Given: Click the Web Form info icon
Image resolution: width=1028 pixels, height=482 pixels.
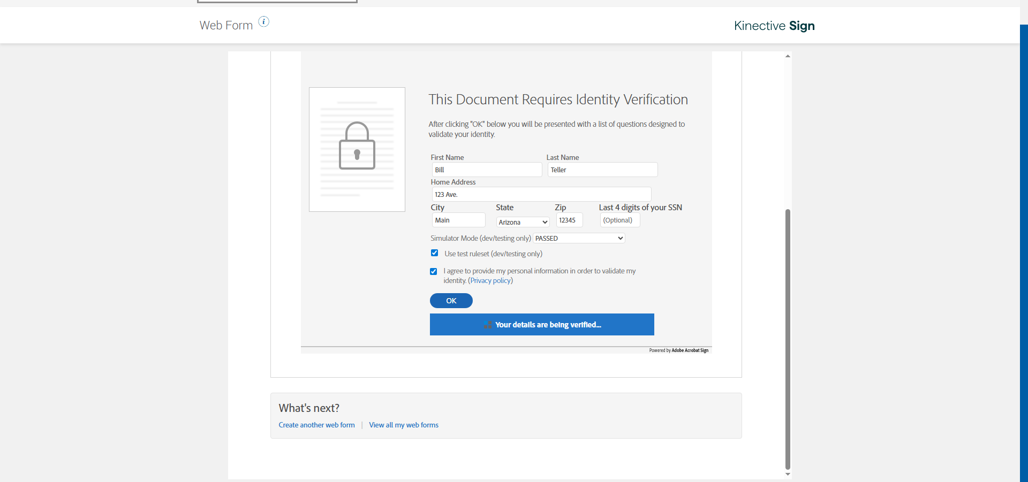Looking at the screenshot, I should pos(264,21).
